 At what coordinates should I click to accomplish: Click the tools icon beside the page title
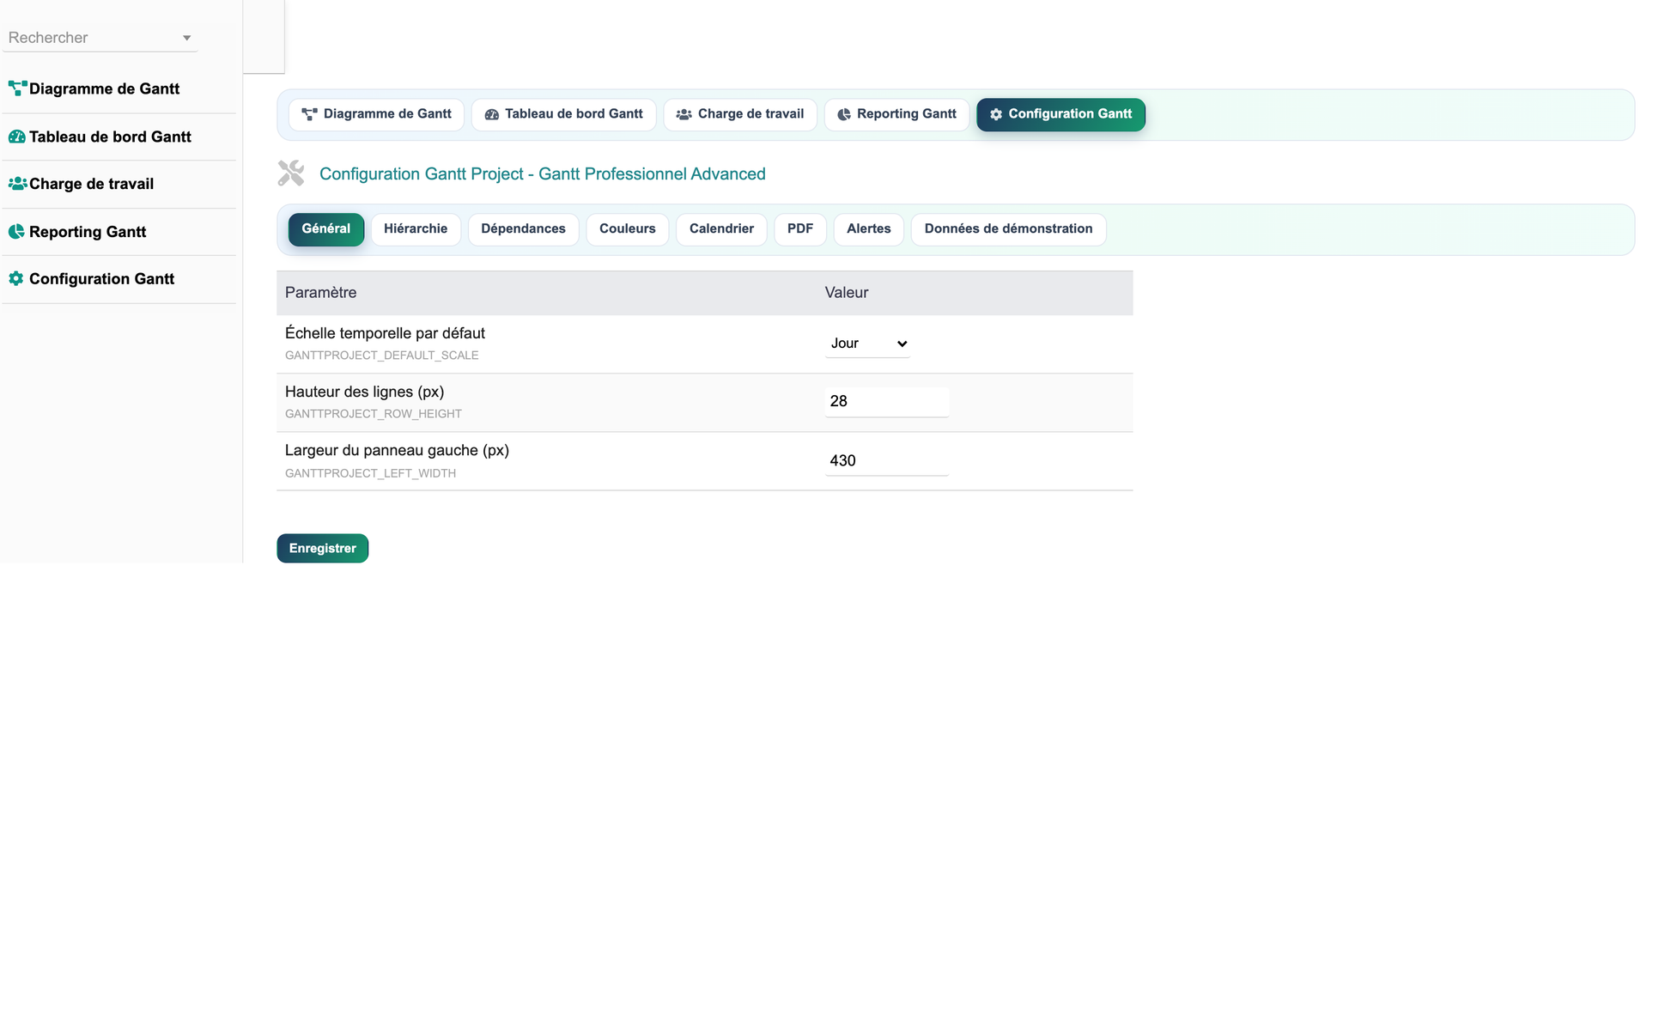coord(291,173)
